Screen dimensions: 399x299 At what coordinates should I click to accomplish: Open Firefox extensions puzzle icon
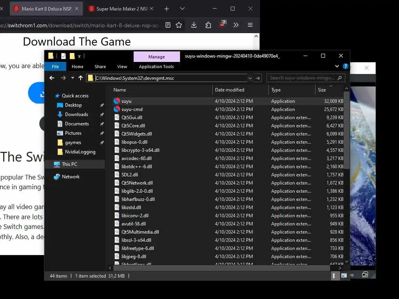(x=208, y=25)
